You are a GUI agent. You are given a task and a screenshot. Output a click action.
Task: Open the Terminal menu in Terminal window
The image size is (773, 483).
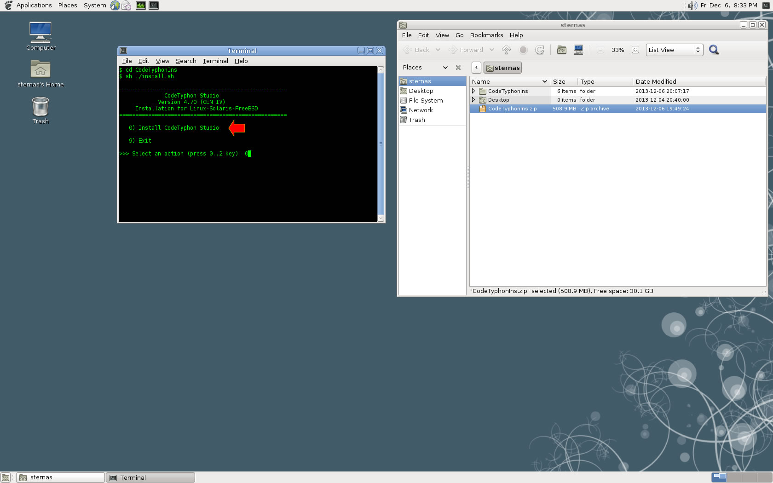pos(215,61)
